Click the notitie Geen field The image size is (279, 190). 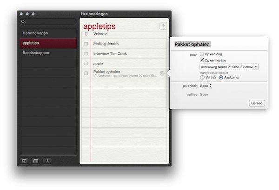coord(204,95)
